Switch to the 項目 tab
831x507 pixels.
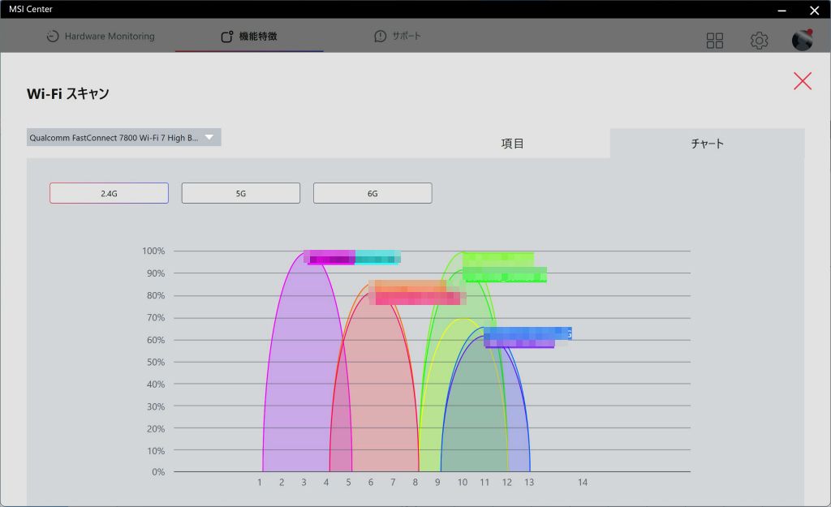tap(513, 143)
